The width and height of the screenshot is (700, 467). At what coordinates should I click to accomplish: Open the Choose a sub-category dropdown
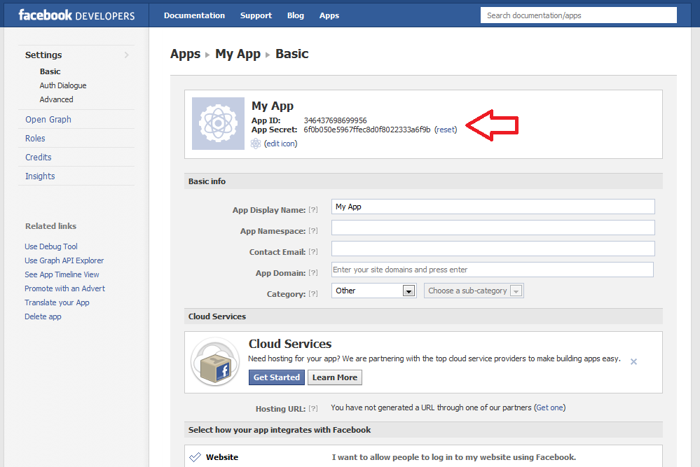[474, 291]
